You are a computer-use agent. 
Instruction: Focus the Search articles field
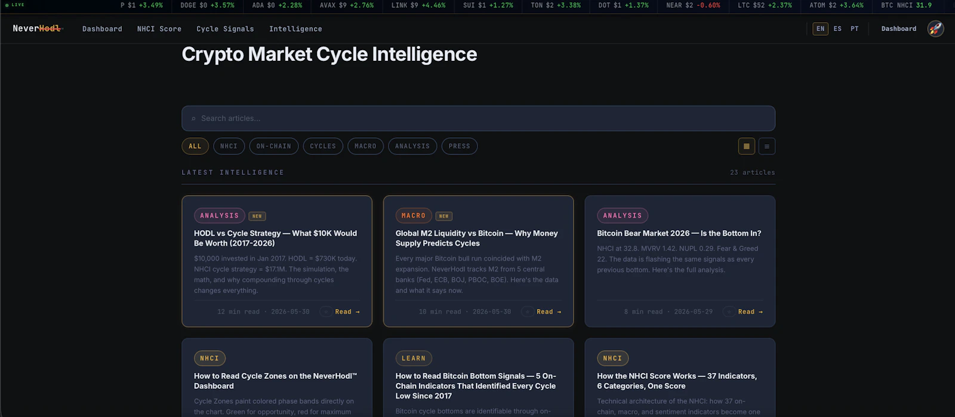(x=478, y=118)
